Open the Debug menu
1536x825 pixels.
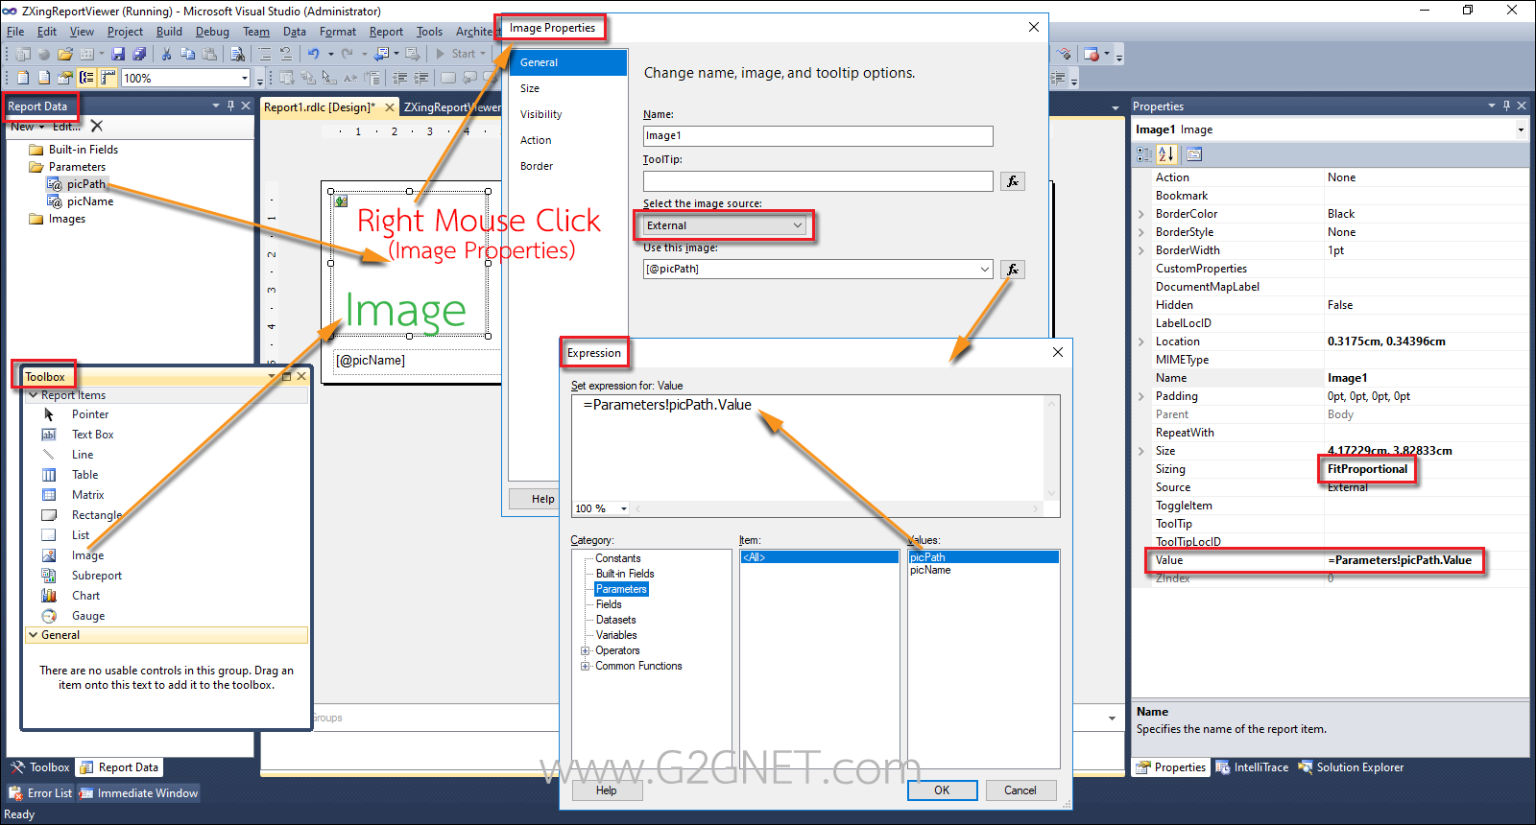point(212,32)
